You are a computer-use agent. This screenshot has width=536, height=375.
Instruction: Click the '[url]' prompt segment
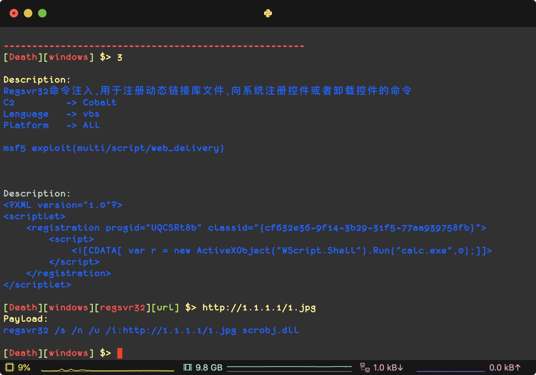(165, 308)
